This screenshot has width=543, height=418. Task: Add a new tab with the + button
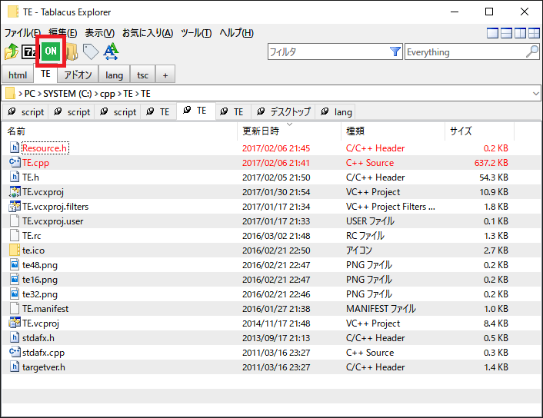(165, 75)
